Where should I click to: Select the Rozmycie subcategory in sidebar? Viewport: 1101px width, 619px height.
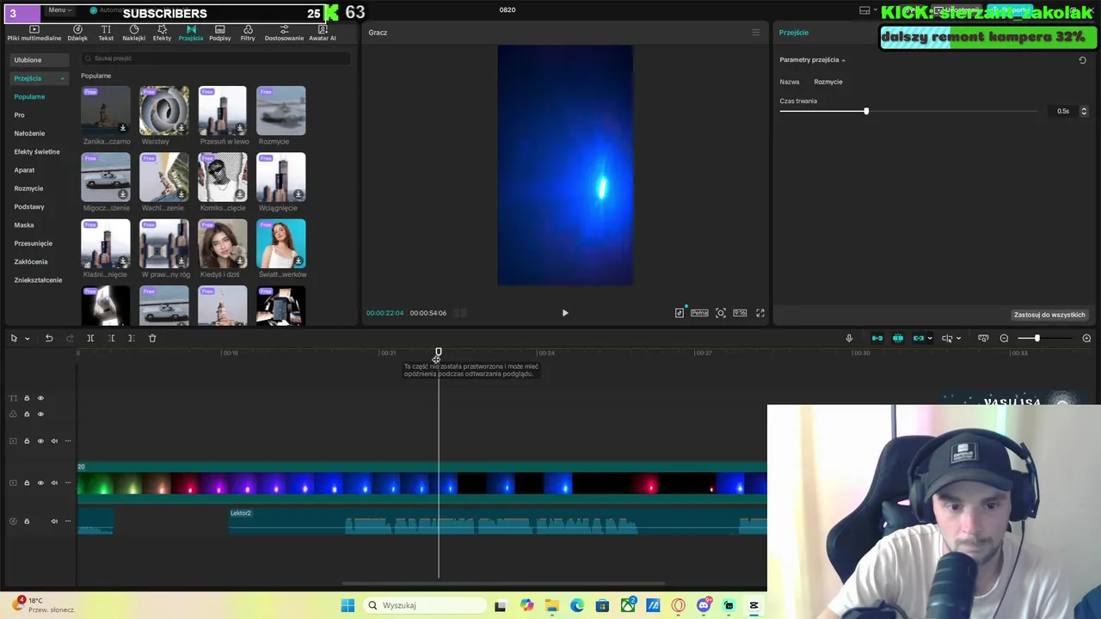[28, 188]
